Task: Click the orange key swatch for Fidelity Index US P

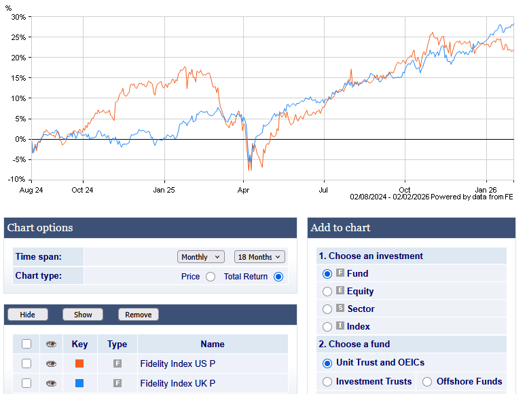Action: click(x=79, y=363)
